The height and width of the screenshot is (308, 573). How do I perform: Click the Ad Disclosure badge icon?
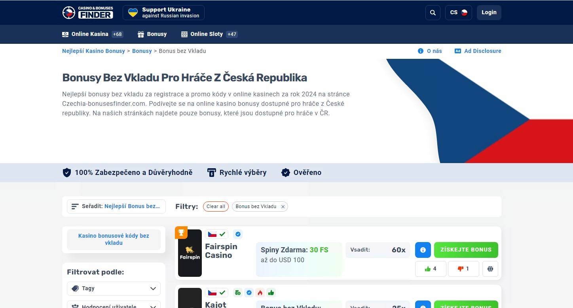(458, 51)
